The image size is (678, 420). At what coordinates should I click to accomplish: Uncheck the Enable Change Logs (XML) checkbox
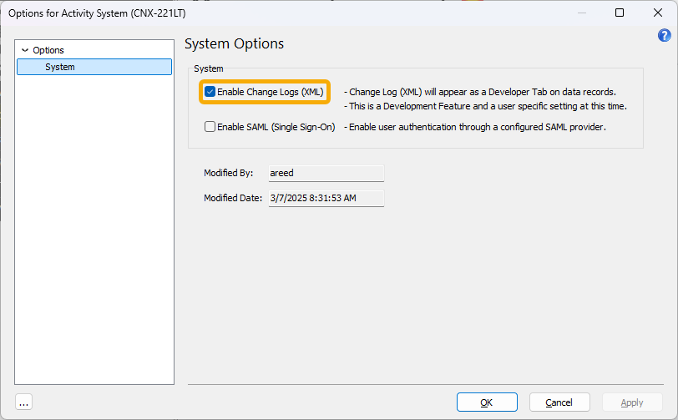pos(210,92)
